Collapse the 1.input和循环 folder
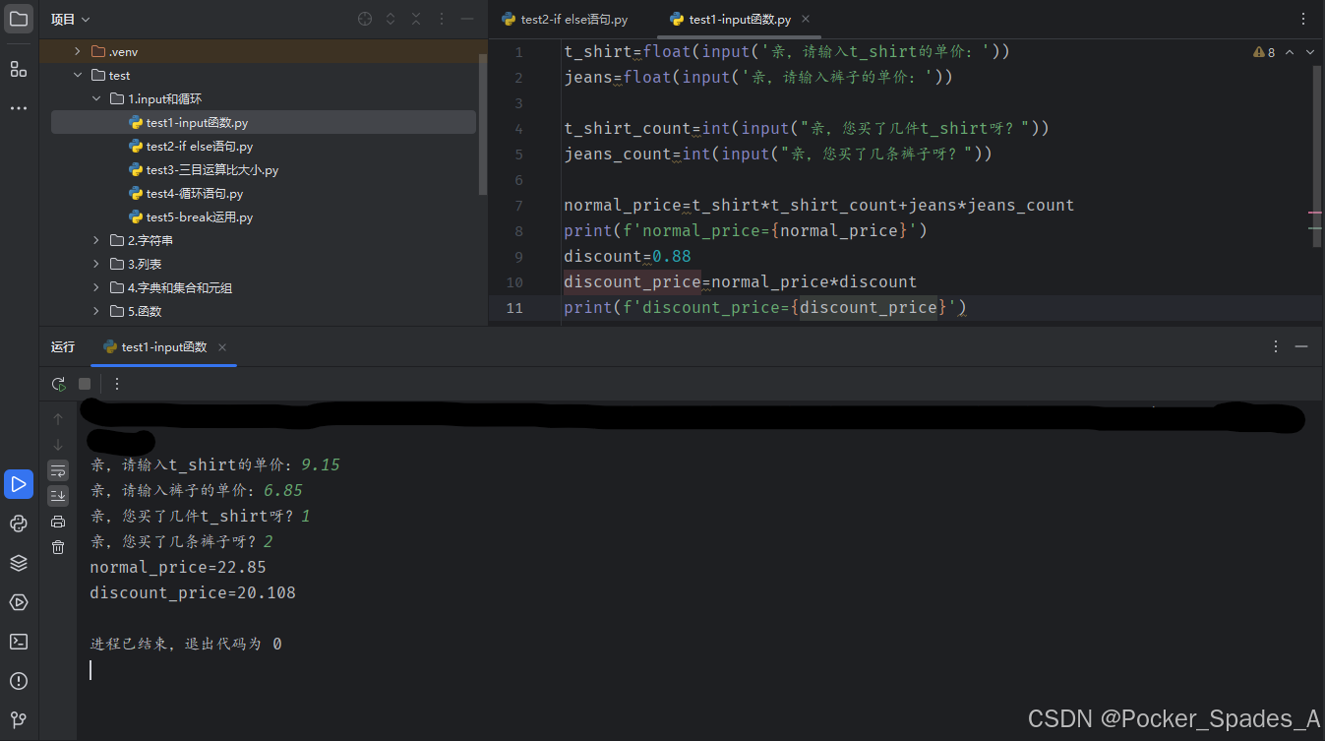Screen dimensions: 1325x741 pos(96,98)
